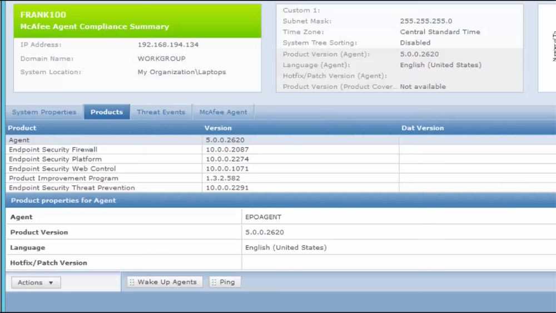Select Endpoint Security Threat Prevention row
The width and height of the screenshot is (556, 313).
pyautogui.click(x=281, y=188)
